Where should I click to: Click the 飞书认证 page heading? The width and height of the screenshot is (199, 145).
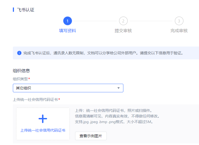[26, 10]
